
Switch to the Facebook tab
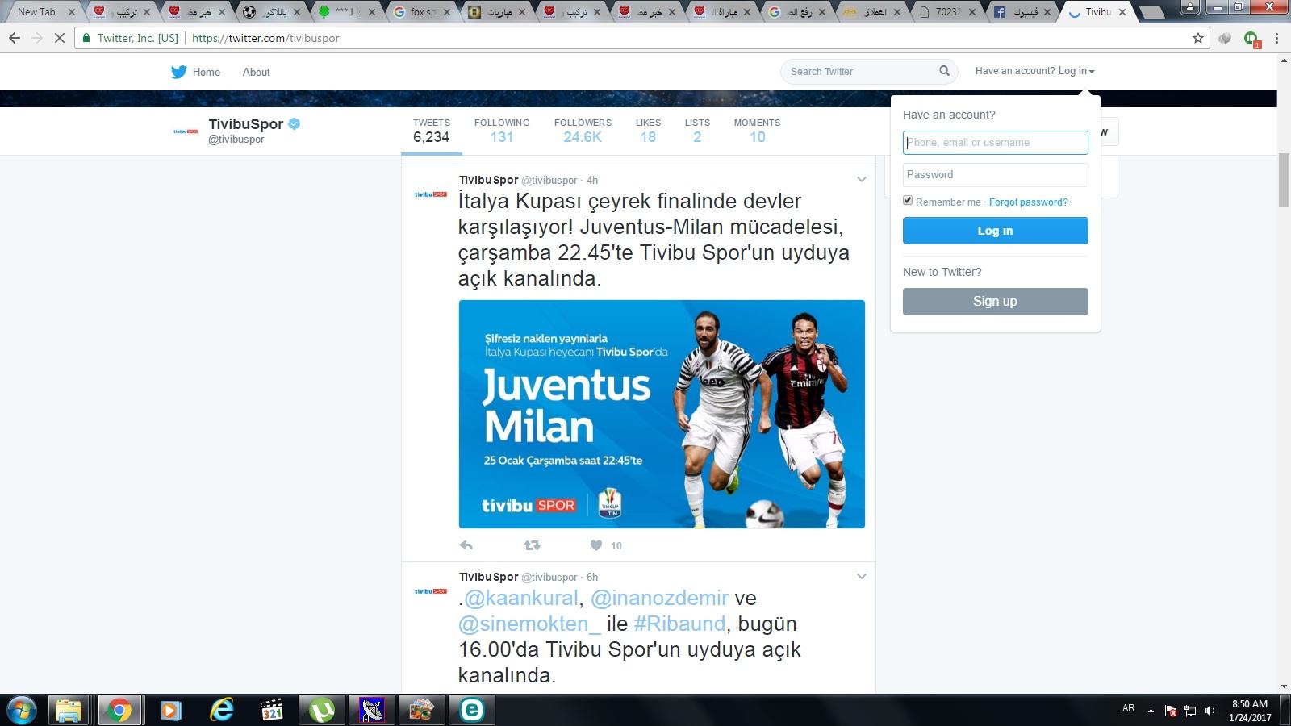click(x=1023, y=12)
